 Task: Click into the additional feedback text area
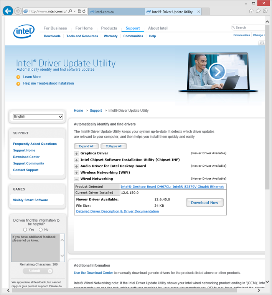tap(35, 248)
